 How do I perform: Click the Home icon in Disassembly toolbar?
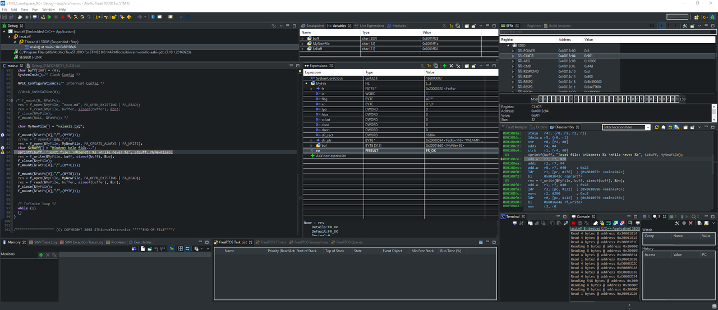[x=663, y=127]
